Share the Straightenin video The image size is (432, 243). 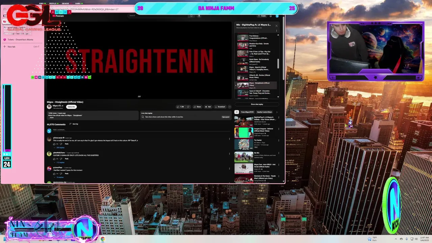click(197, 107)
